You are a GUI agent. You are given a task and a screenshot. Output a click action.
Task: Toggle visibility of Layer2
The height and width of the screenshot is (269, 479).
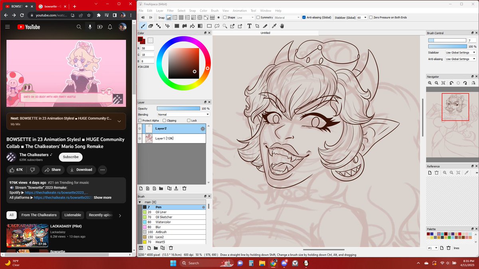140,129
